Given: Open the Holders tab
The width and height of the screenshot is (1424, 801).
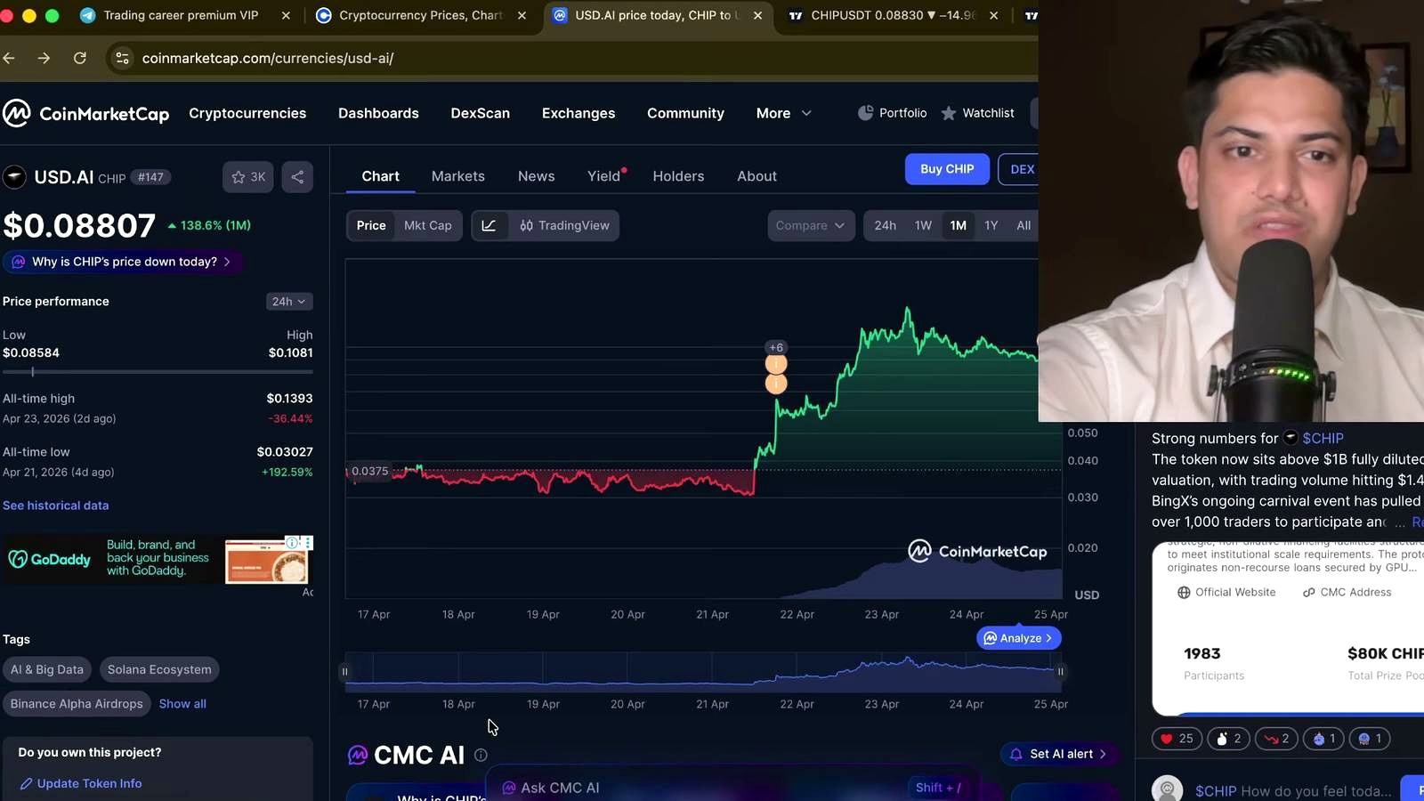Looking at the screenshot, I should pos(678,176).
